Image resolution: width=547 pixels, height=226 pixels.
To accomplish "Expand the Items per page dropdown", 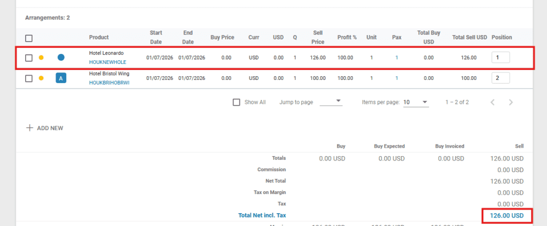I will (416, 102).
